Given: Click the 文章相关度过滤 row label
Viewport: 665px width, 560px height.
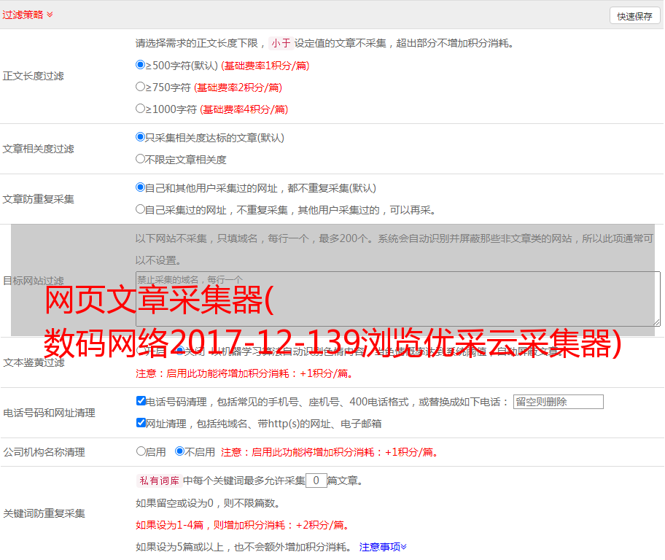Looking at the screenshot, I should pos(38,149).
